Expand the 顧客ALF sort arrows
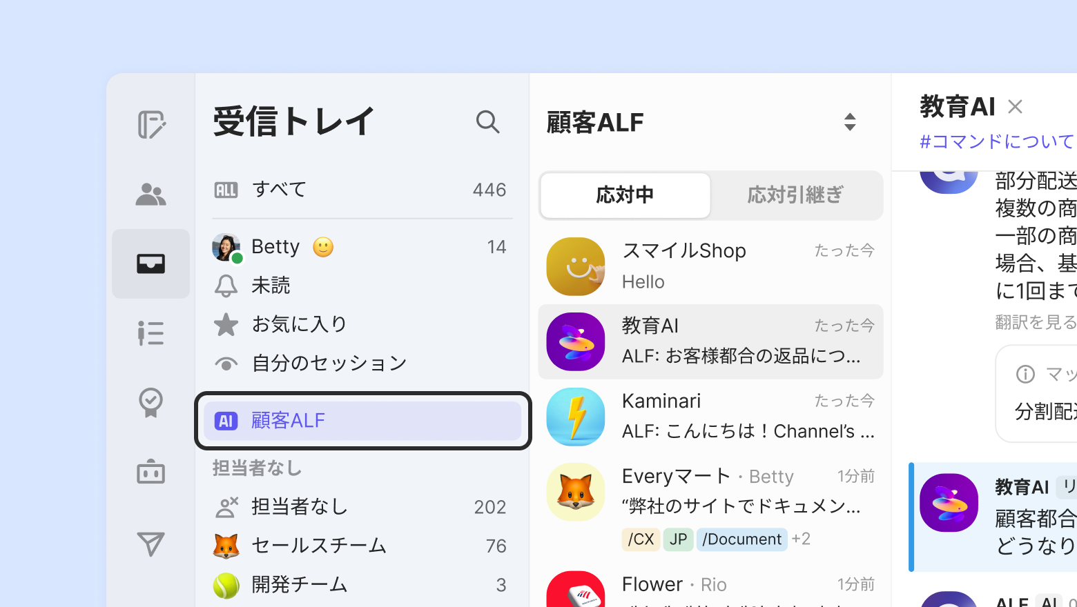Image resolution: width=1077 pixels, height=607 pixels. coord(850,122)
